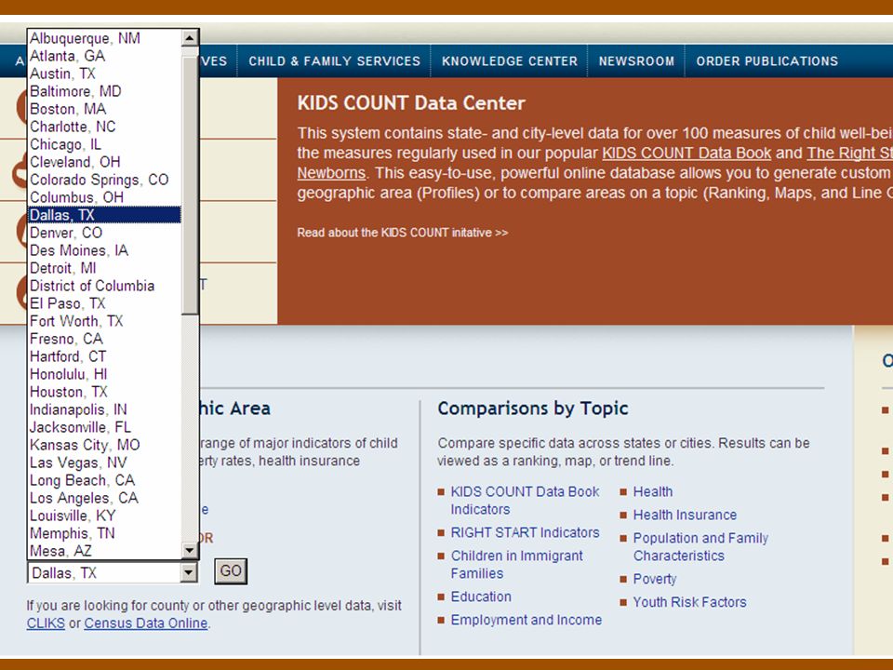The width and height of the screenshot is (893, 670).
Task: Choose Des Moines, IA option
Action: click(105, 250)
